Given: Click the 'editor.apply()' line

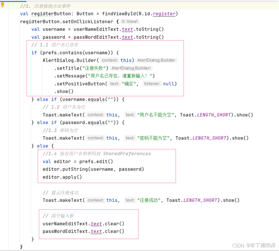Looking at the screenshot, I should (62, 177).
